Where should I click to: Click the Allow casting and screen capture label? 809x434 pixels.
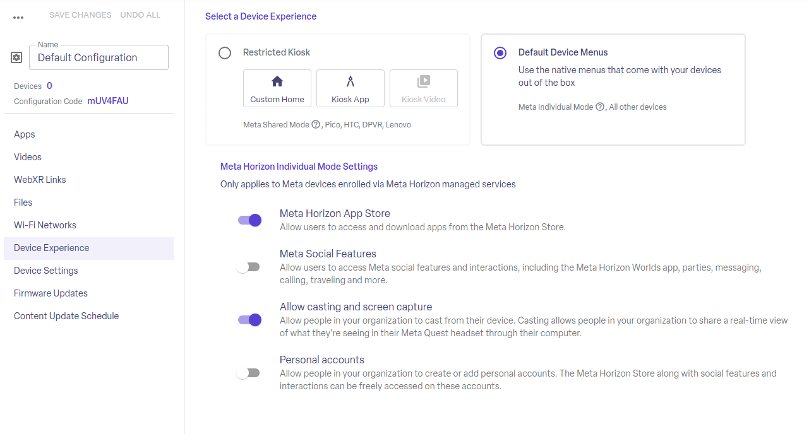356,307
